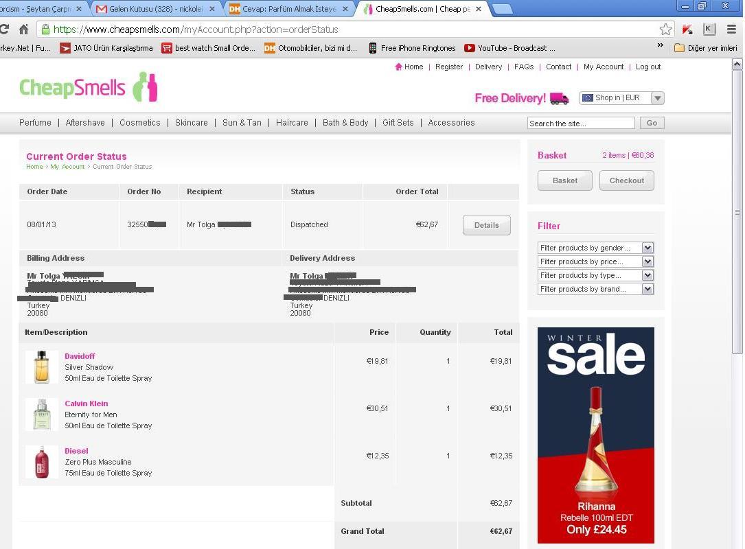Open the Accessories menu

pos(451,123)
